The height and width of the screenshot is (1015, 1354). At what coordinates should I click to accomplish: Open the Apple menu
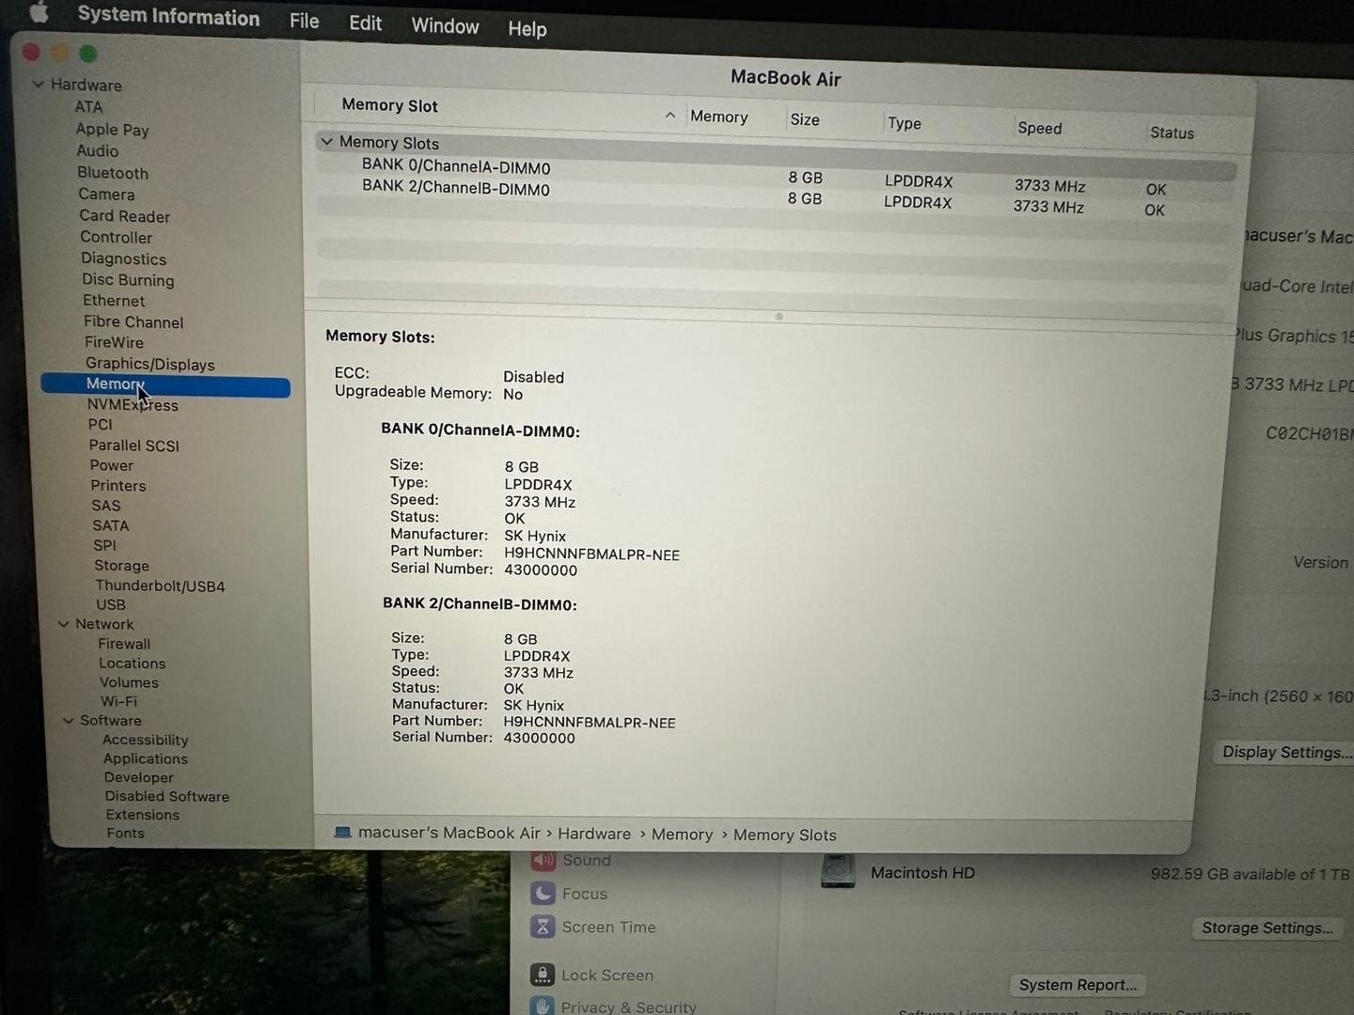point(38,12)
